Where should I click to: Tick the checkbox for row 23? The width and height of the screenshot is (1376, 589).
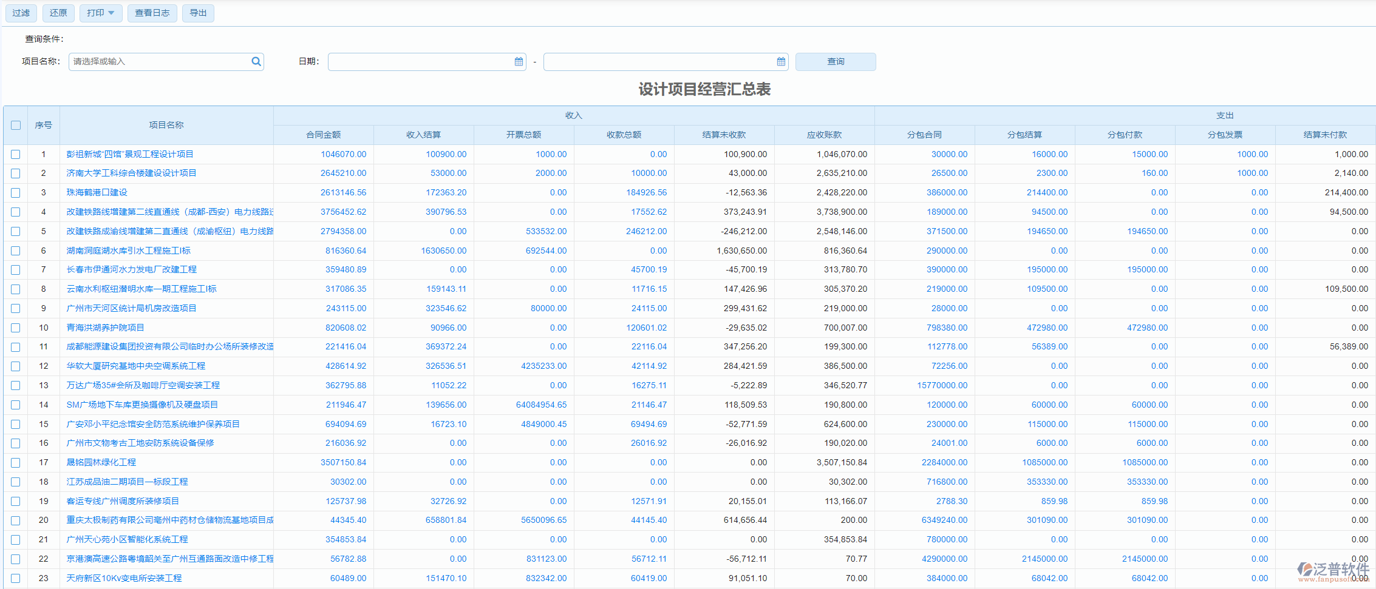click(16, 578)
